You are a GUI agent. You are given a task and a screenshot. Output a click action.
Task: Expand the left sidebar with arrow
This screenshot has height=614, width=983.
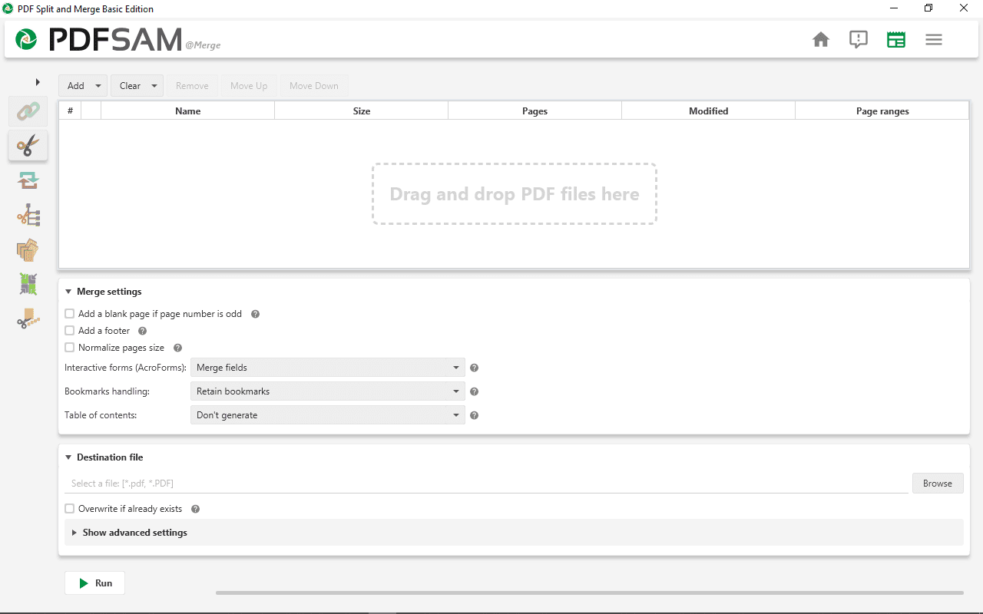coord(38,82)
